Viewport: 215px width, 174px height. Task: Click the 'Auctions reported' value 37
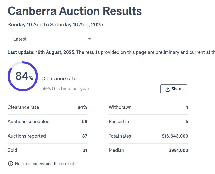click(x=85, y=136)
